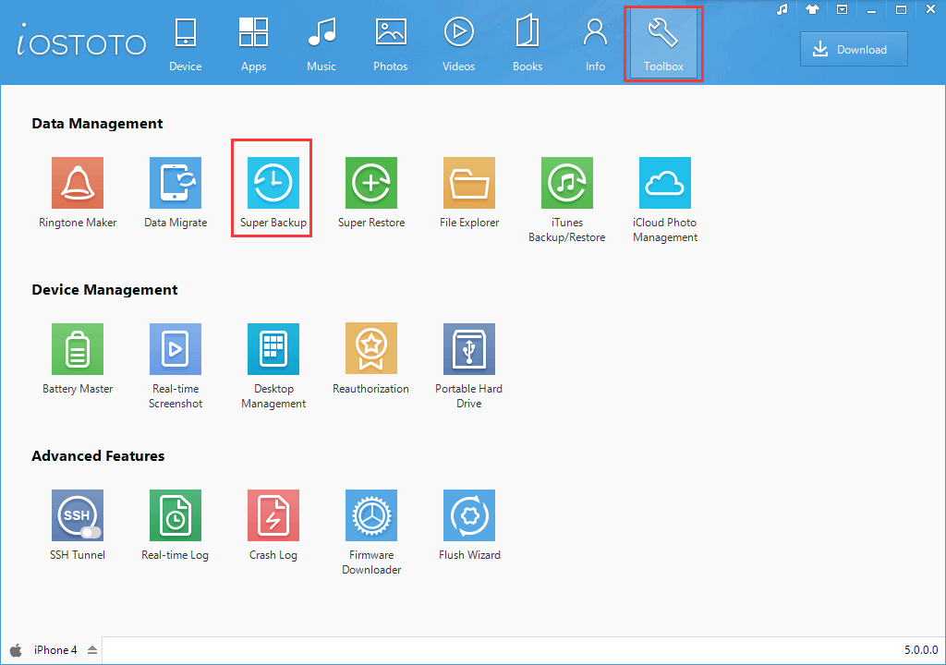Select the iPhone 4 device label

point(55,650)
